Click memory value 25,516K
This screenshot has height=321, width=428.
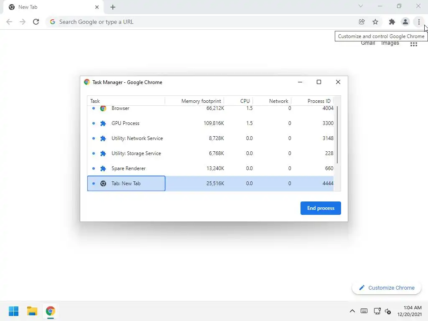215,183
